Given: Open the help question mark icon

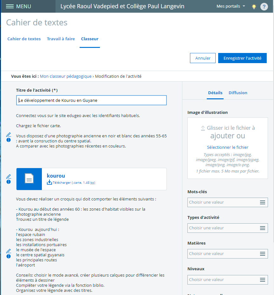Looking at the screenshot, I should (264, 7).
